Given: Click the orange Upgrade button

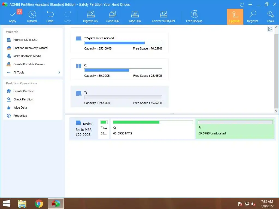Looking at the screenshot, I should (235, 17).
